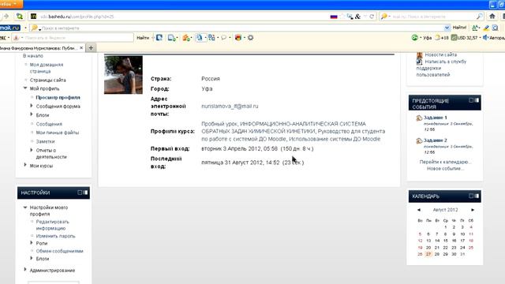Click the forward navigation arrow

(6, 16)
